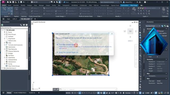This screenshot has height=95, width=170.
Task: Open the Geolocation ribbon tab
Action: tap(125, 5)
